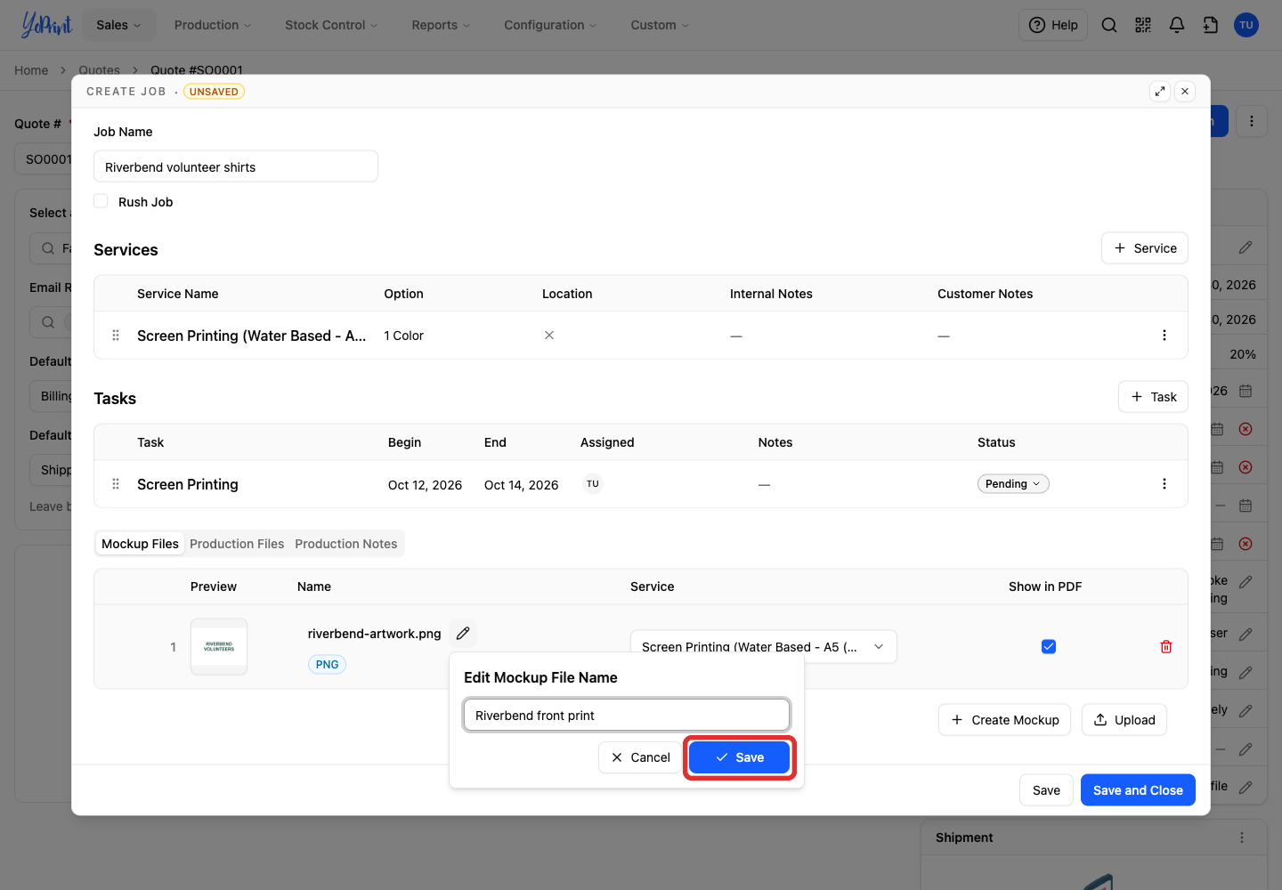Open notifications bell icon
The height and width of the screenshot is (890, 1282).
1177,25
